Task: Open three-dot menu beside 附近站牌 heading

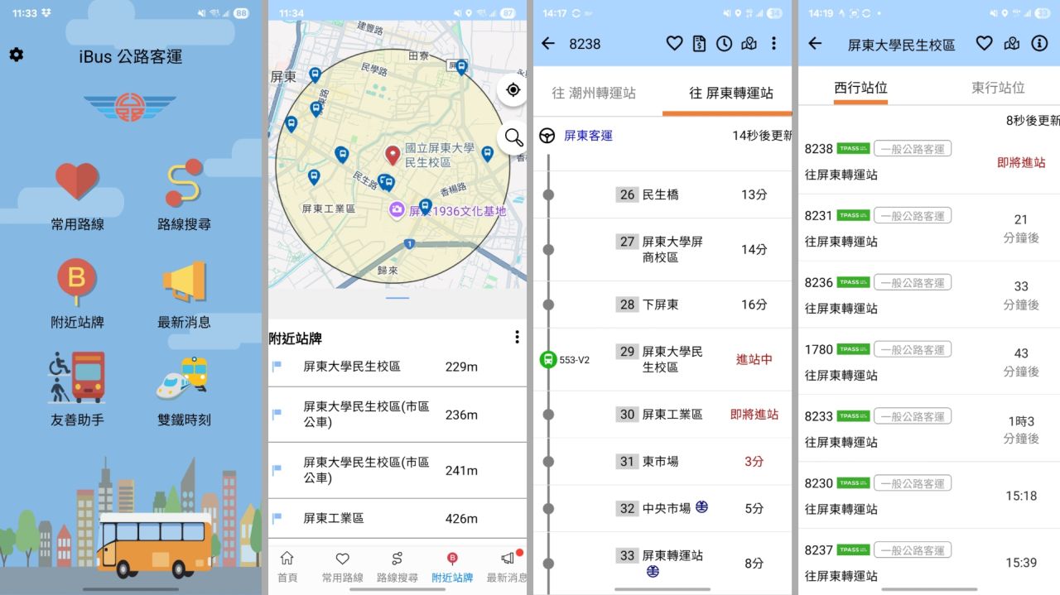Action: [517, 337]
